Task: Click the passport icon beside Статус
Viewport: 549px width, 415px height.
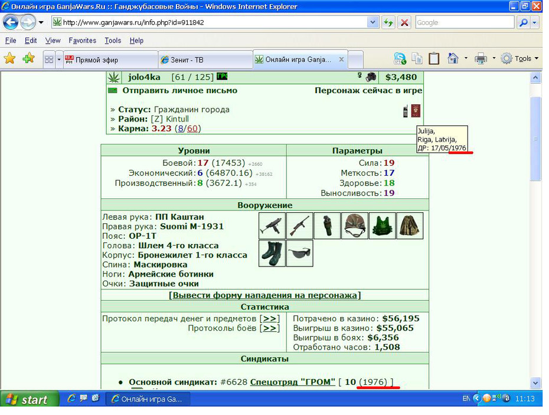Action: coord(416,111)
